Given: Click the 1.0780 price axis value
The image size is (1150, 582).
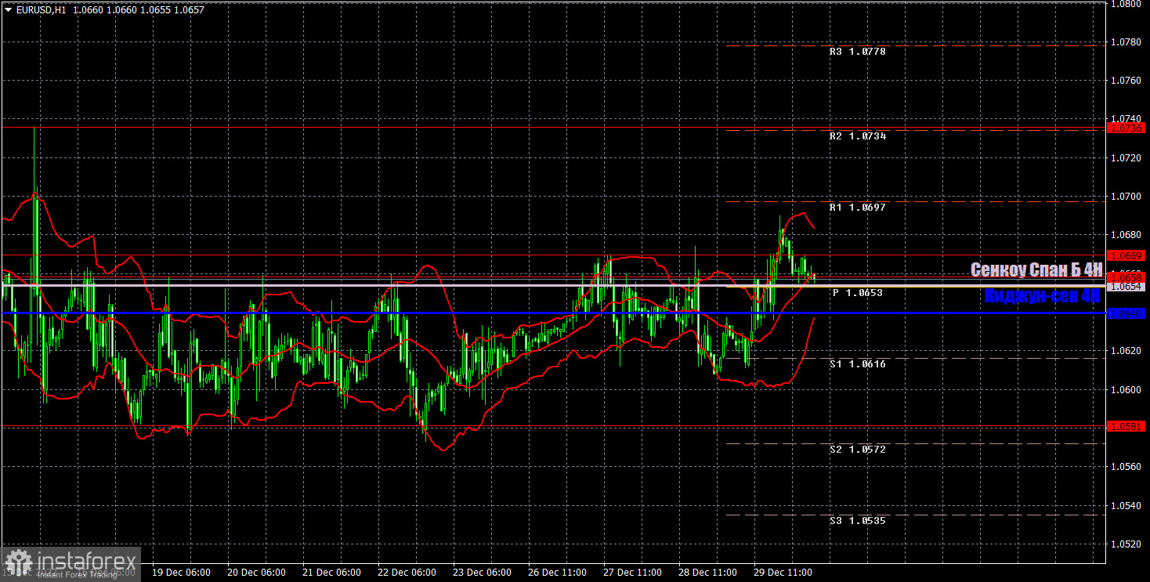Looking at the screenshot, I should 1126,42.
